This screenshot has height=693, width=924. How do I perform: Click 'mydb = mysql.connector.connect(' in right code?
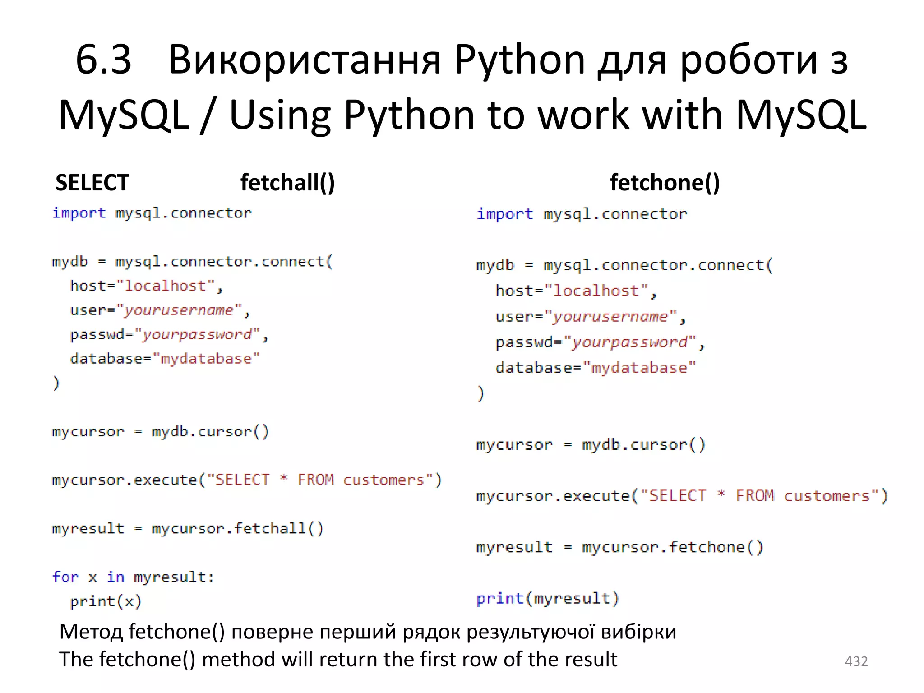tap(625, 265)
